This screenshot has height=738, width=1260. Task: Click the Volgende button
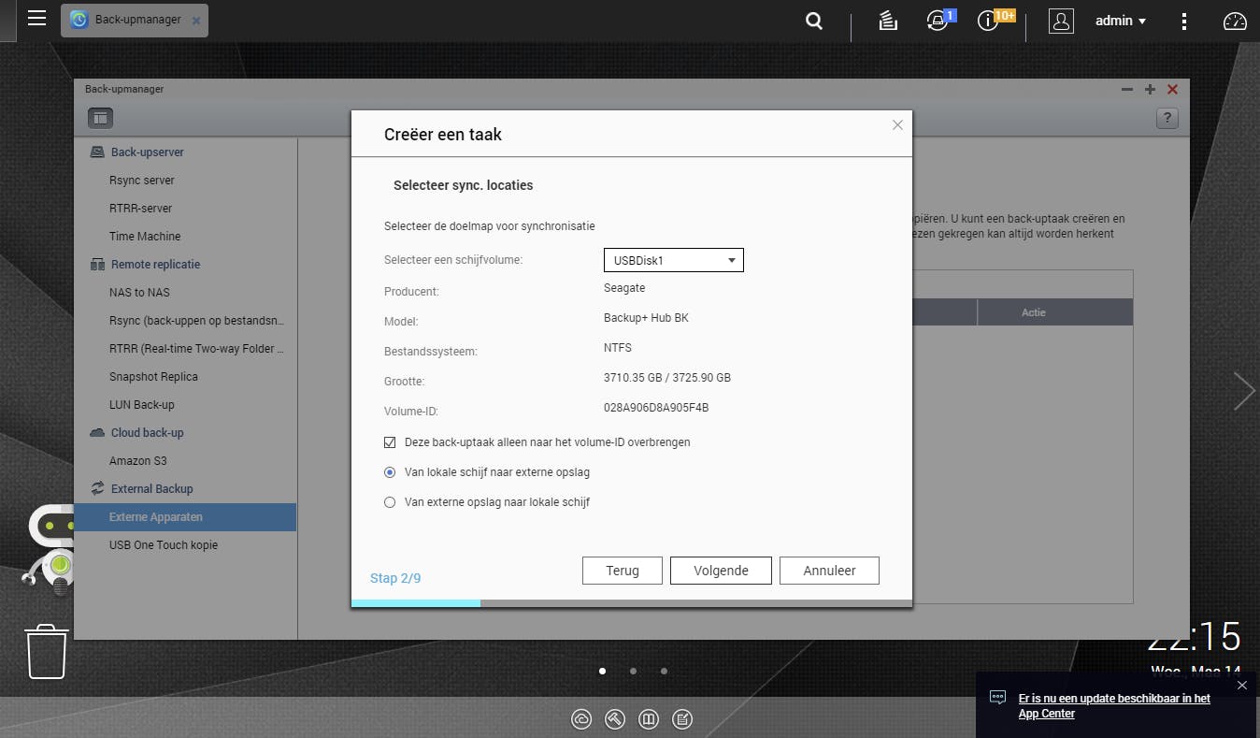pyautogui.click(x=721, y=571)
